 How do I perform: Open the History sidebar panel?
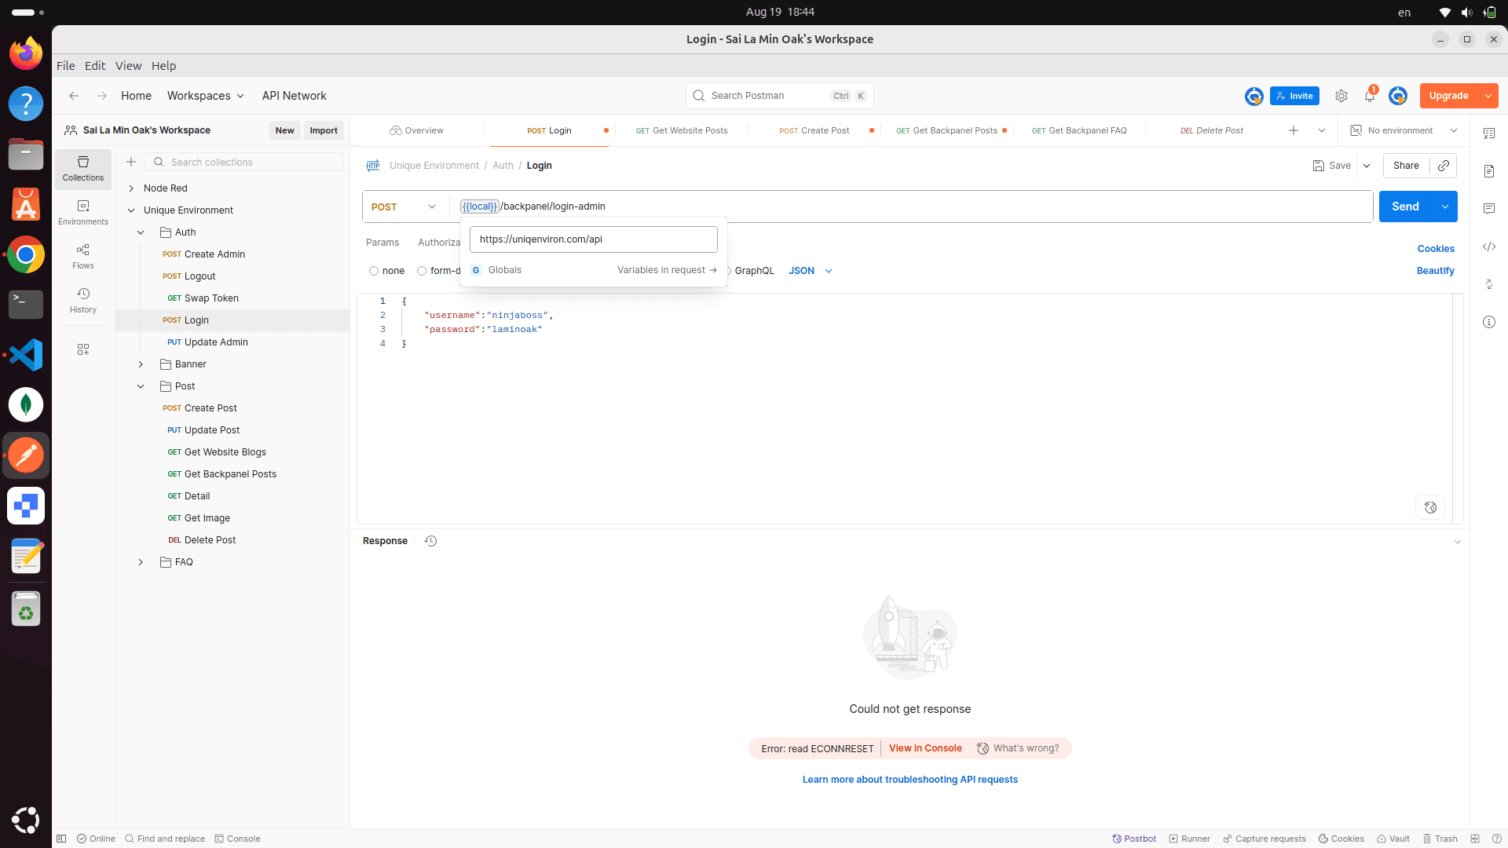(x=83, y=301)
